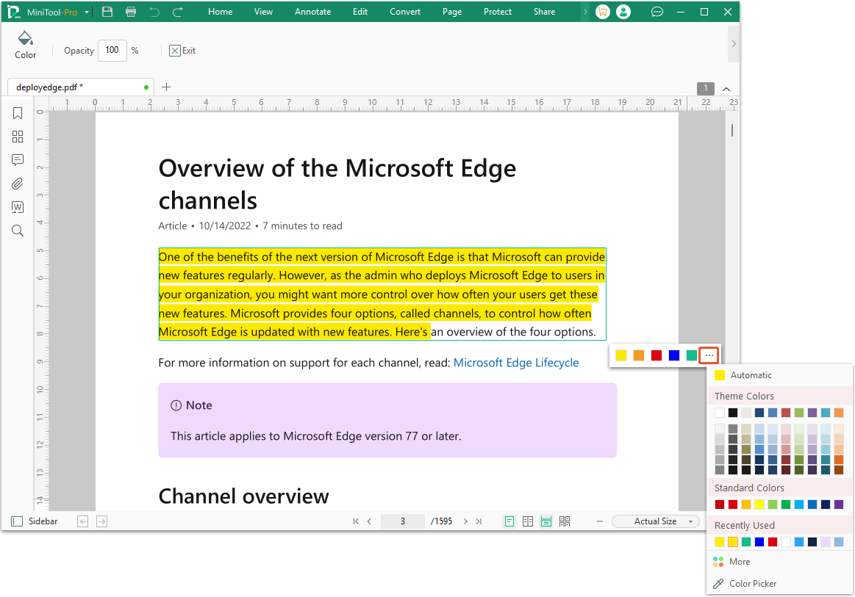The width and height of the screenshot is (855, 597).
Task: Toggle two-page view mode
Action: [x=528, y=521]
